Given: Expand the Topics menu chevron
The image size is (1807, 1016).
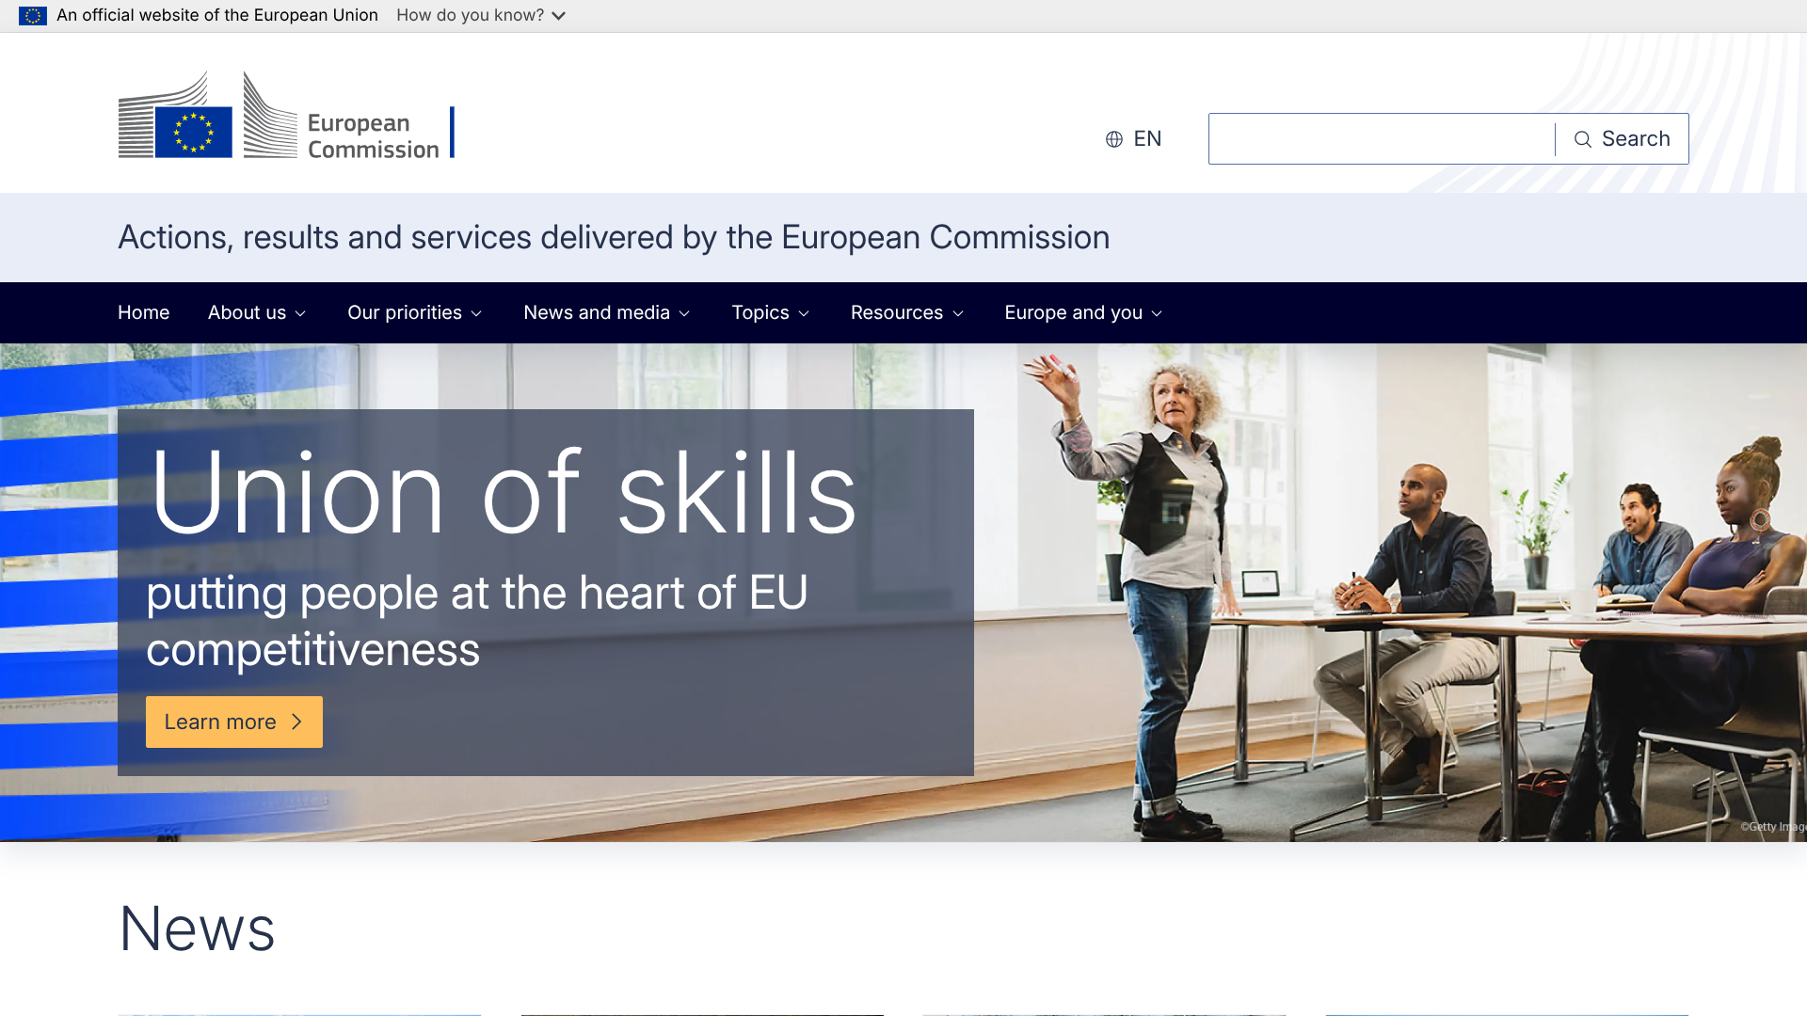Looking at the screenshot, I should pos(804,313).
